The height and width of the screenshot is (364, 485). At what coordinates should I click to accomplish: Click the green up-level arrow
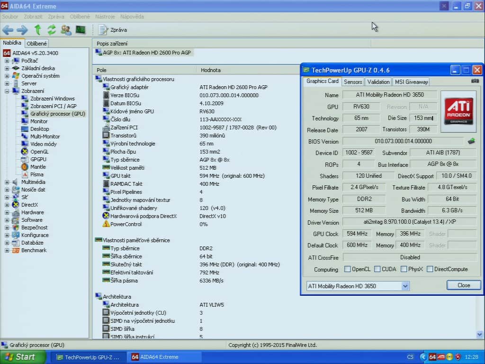37,30
